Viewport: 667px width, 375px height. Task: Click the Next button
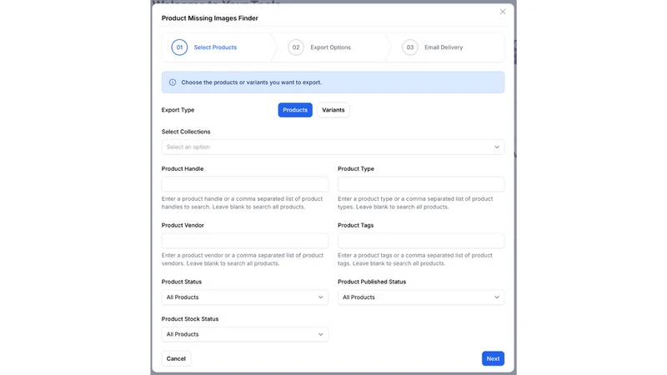click(493, 358)
